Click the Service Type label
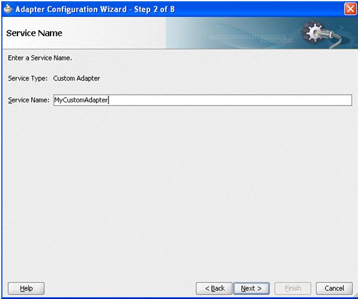This screenshot has width=358, height=299. click(27, 79)
